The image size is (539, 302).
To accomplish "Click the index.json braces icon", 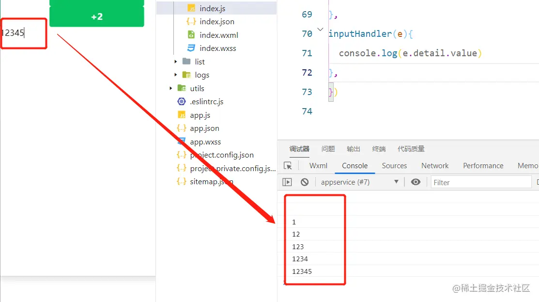I will (x=191, y=21).
